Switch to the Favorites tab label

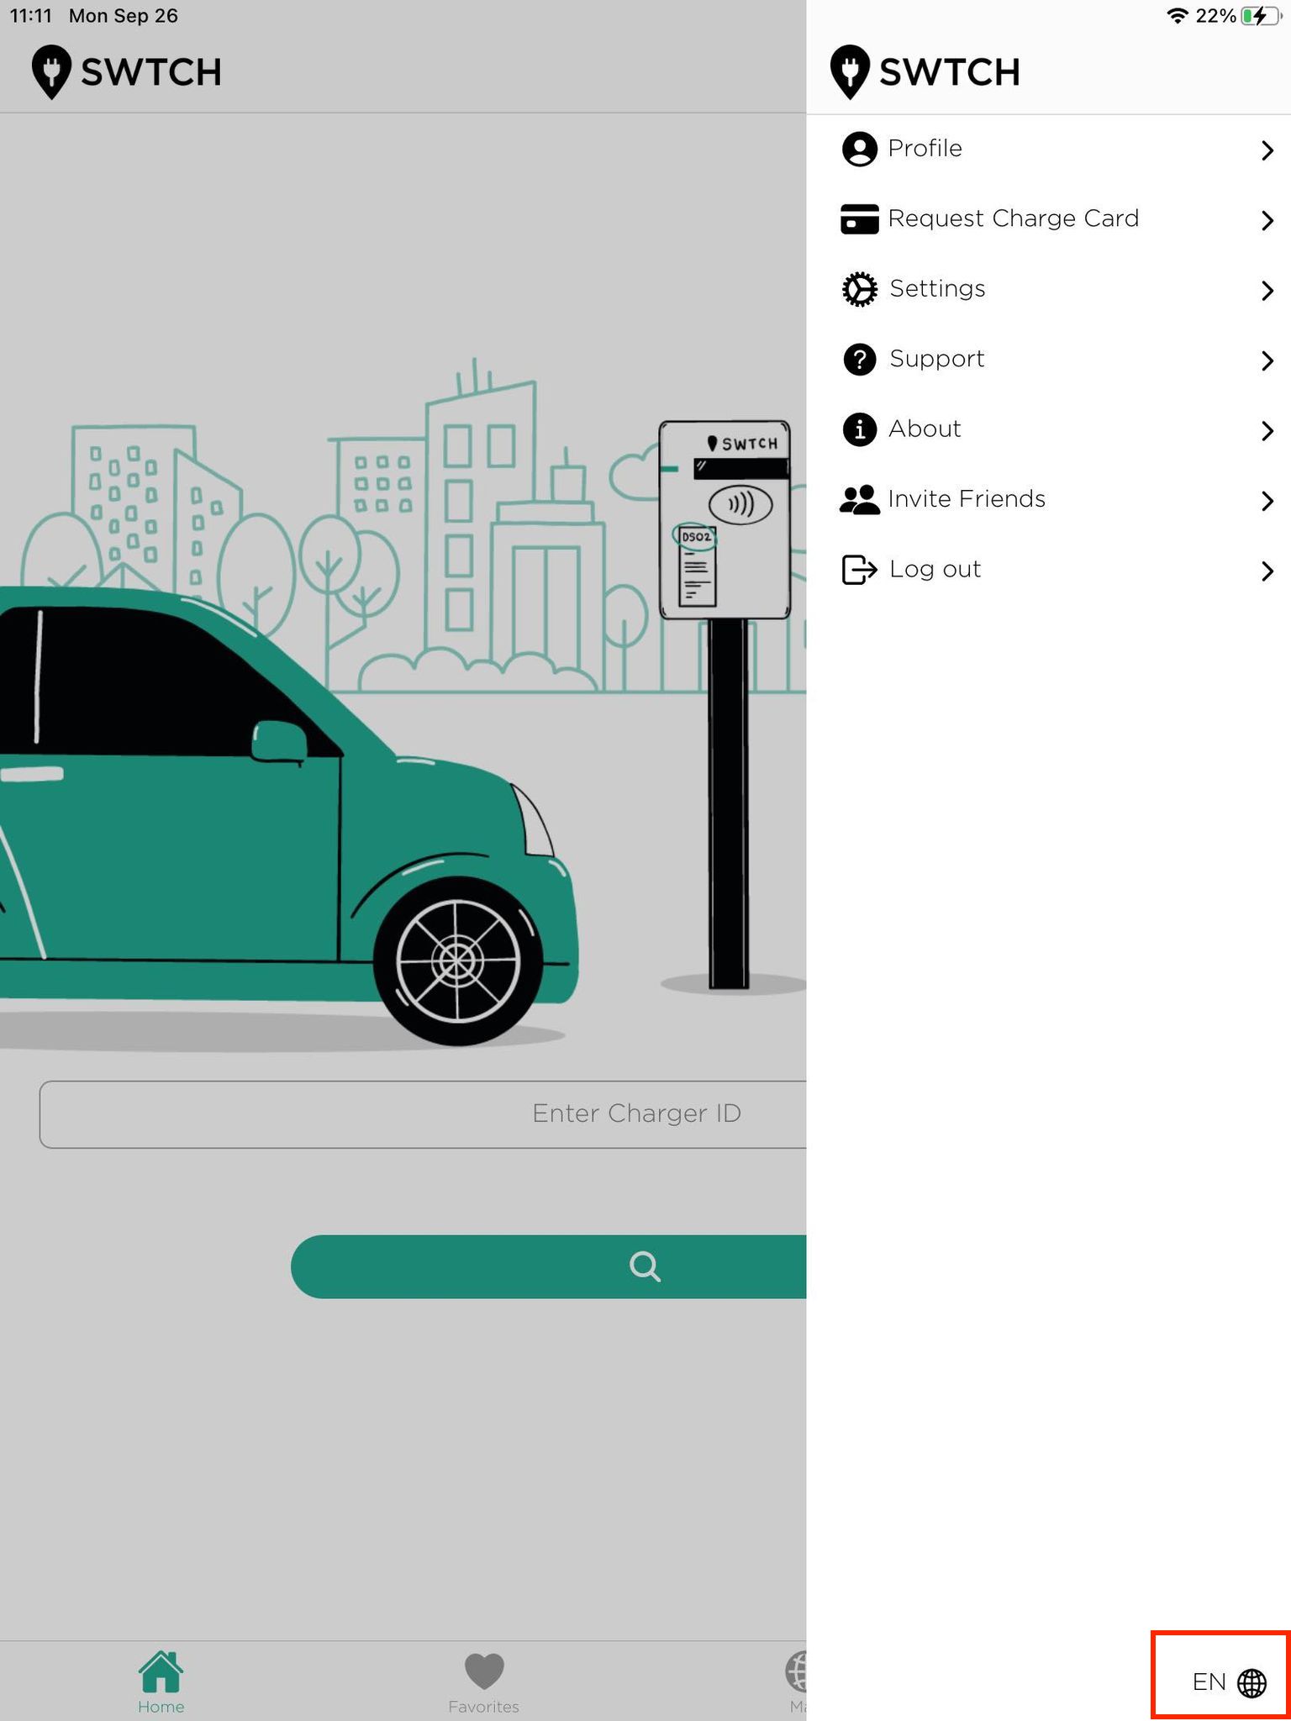483,1707
